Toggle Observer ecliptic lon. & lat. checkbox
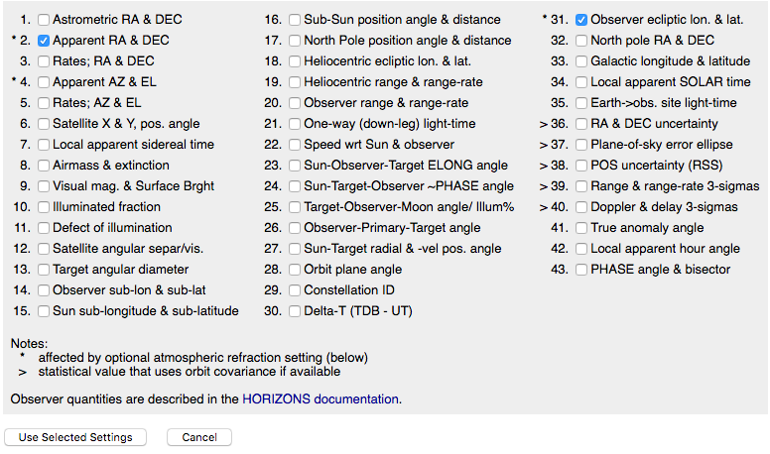The width and height of the screenshot is (770, 454). tap(581, 20)
